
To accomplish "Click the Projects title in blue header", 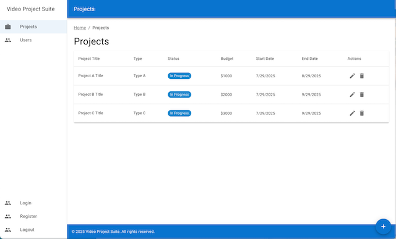I will (84, 9).
